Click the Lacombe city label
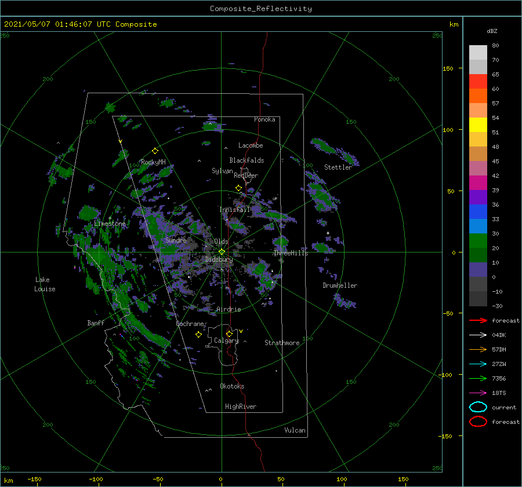522x487 pixels. tap(251, 145)
